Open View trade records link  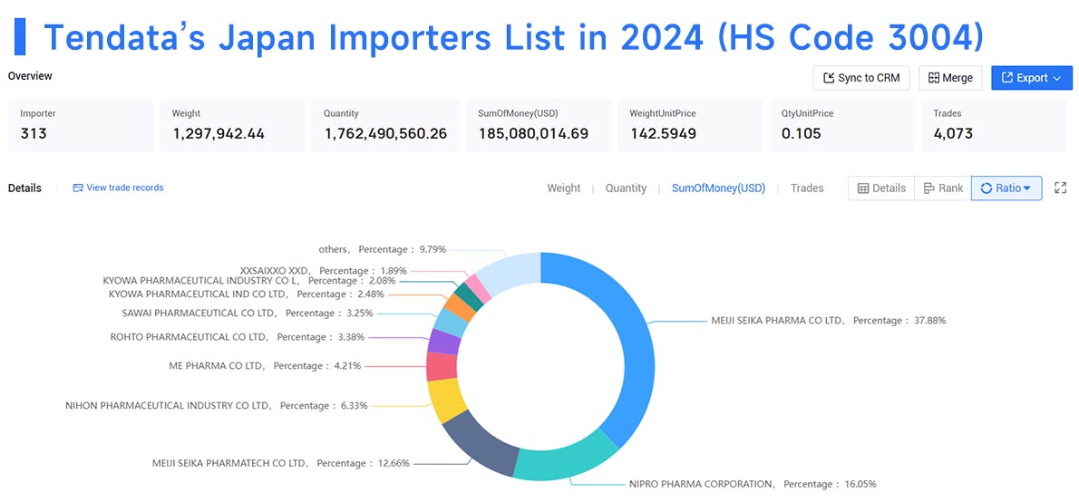click(124, 188)
